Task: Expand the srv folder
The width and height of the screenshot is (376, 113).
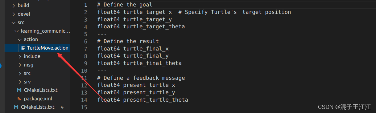Action: 24,82
